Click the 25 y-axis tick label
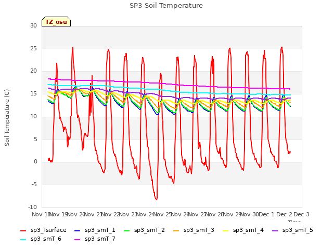Image resolution: width=333 pixels, height=249 pixels. tap(33, 48)
